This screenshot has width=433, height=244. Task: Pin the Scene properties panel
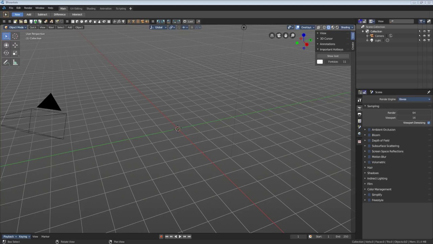click(x=429, y=92)
